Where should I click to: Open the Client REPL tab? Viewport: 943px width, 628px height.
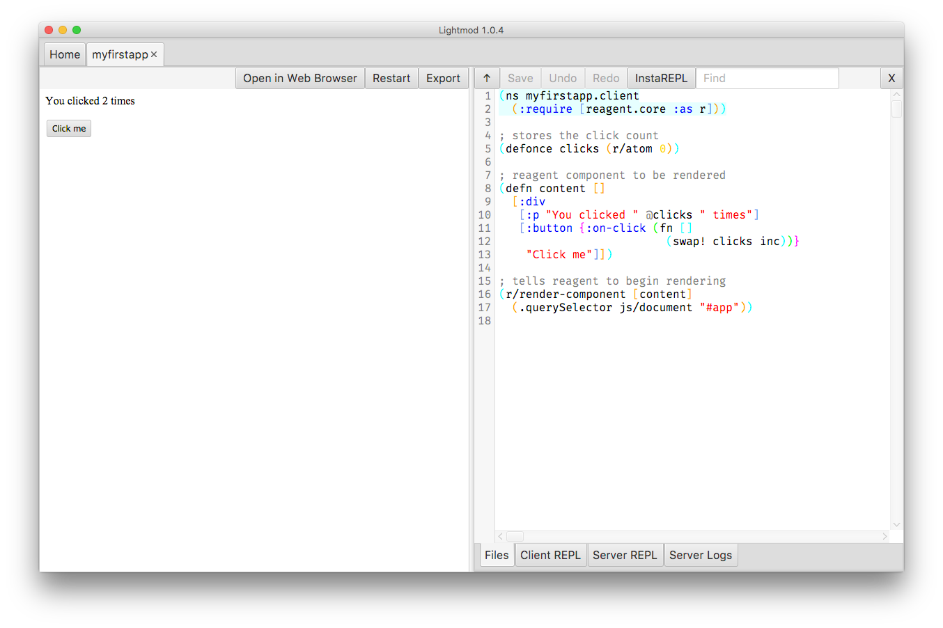pyautogui.click(x=550, y=555)
